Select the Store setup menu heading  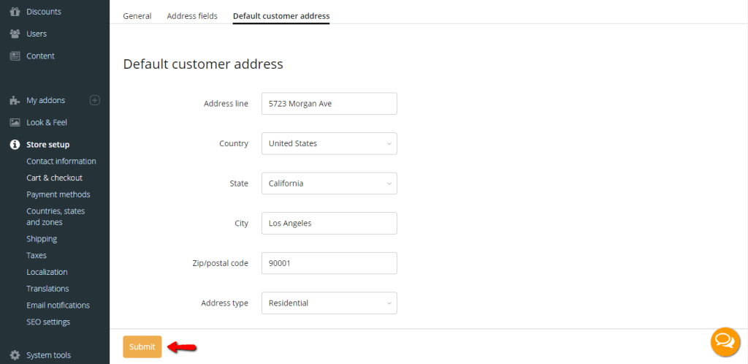tap(47, 145)
